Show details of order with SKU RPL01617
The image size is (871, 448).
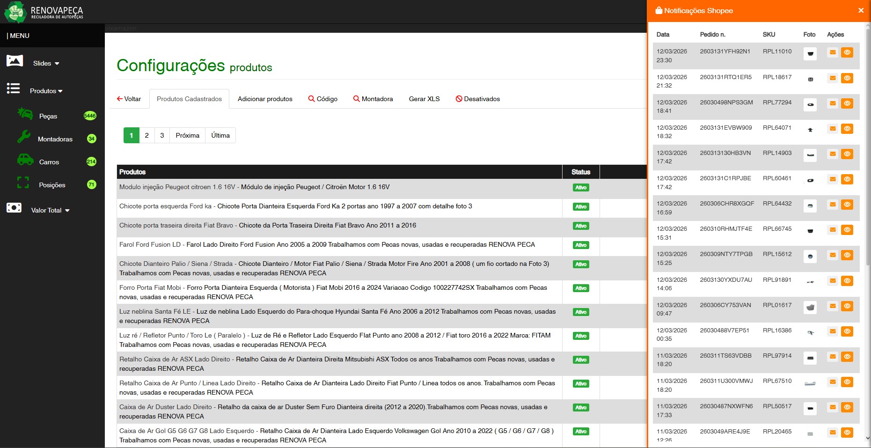(x=847, y=306)
